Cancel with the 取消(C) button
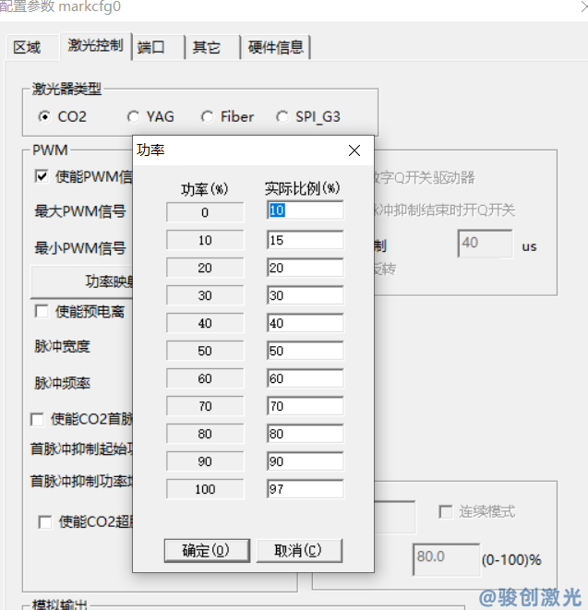 coord(299,551)
